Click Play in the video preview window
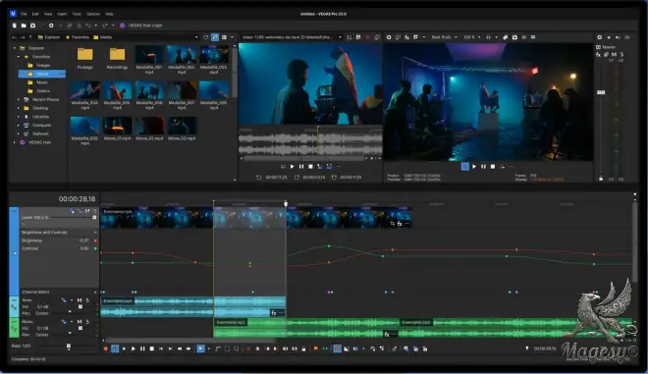Screen dimensions: 648x374 click(x=474, y=167)
